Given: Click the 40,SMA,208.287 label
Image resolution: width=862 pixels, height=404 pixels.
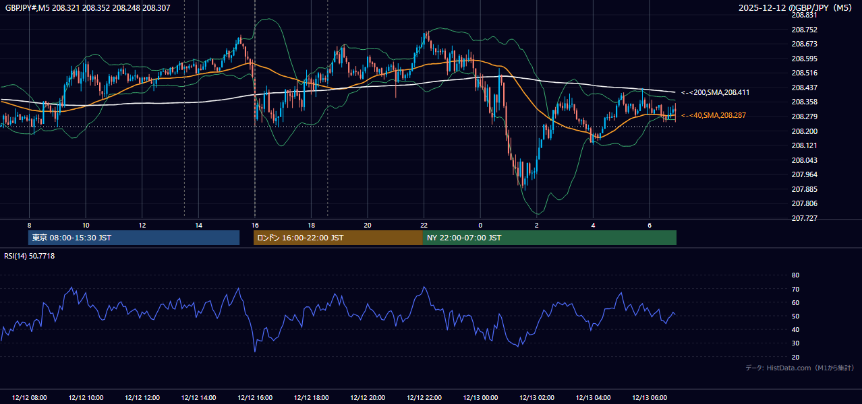Looking at the screenshot, I should (714, 116).
